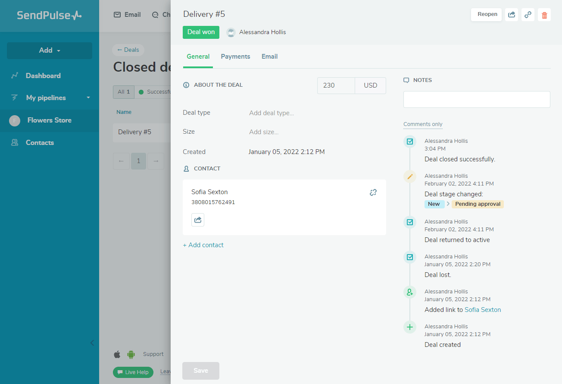Go to previous page of deals
Screen dimensions: 562x384
(121, 161)
